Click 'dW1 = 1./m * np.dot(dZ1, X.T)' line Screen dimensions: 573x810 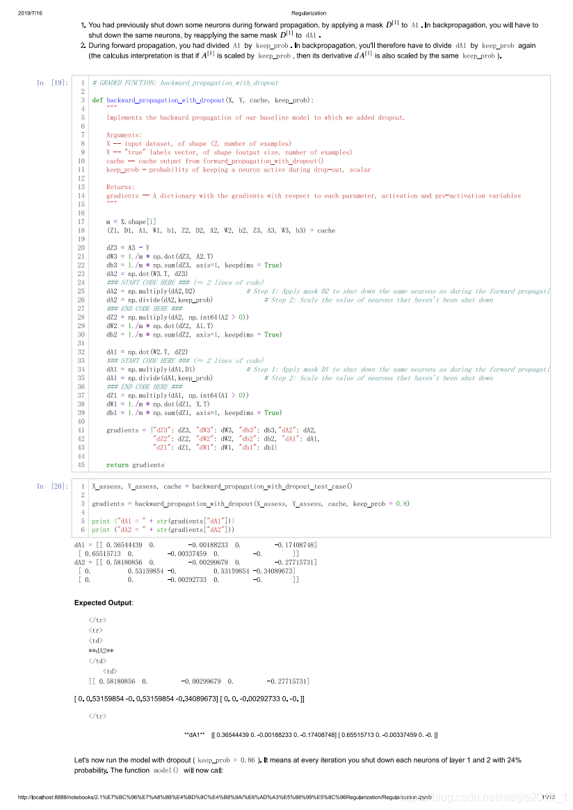click(x=158, y=405)
